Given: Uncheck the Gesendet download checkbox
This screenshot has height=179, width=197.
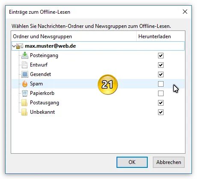Looking at the screenshot, I should tap(161, 74).
